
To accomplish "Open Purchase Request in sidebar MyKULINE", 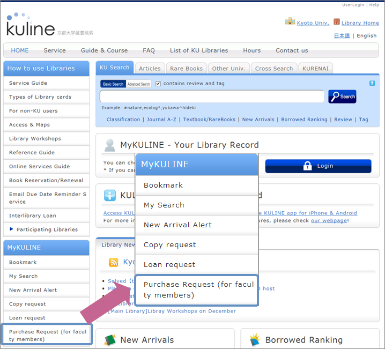I will point(47,335).
